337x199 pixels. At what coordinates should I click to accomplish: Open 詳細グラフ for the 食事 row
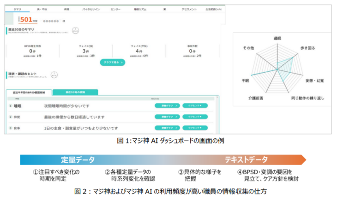(x=167, y=128)
